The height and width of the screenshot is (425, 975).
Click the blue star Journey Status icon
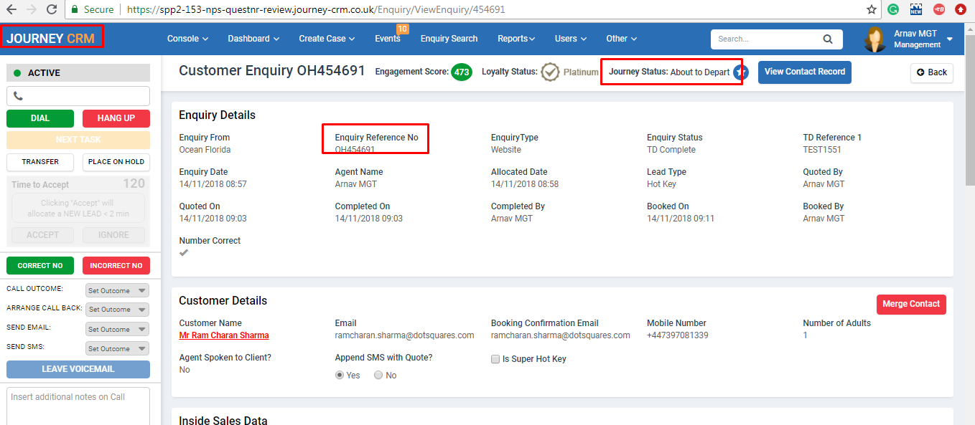[x=740, y=72]
